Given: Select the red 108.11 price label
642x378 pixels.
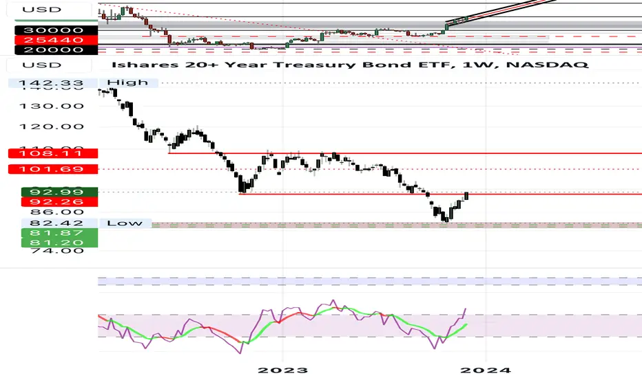Looking at the screenshot, I should pos(53,153).
